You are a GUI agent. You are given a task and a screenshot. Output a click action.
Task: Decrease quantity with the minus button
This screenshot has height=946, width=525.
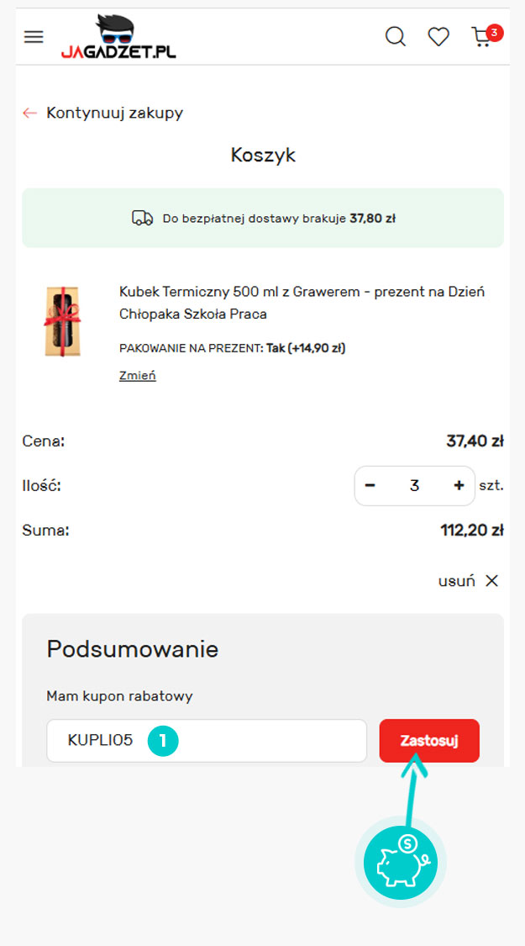point(370,486)
